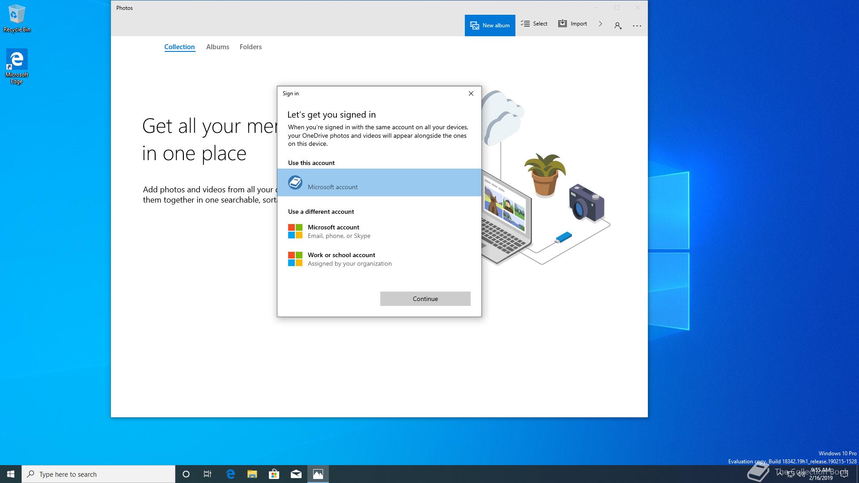Image resolution: width=859 pixels, height=483 pixels.
Task: Create a New album in Photos
Action: point(490,25)
